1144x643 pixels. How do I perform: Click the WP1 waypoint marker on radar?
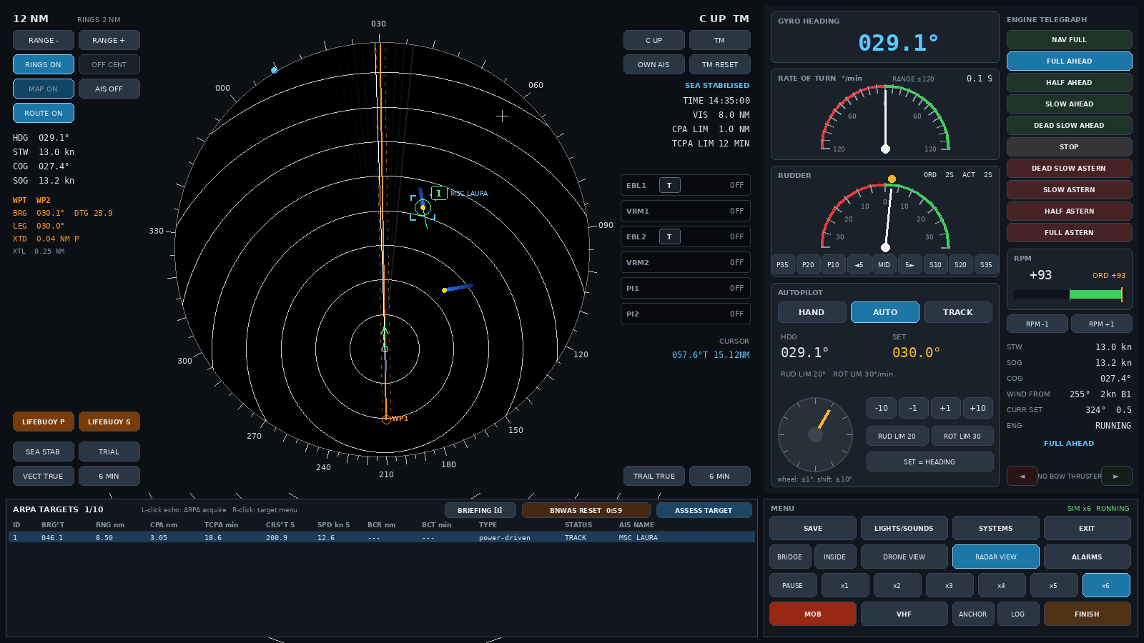click(x=386, y=419)
